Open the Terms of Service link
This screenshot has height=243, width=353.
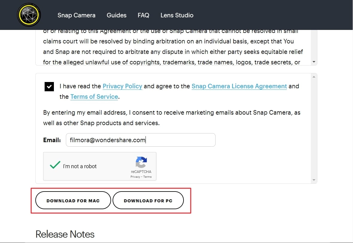94,97
